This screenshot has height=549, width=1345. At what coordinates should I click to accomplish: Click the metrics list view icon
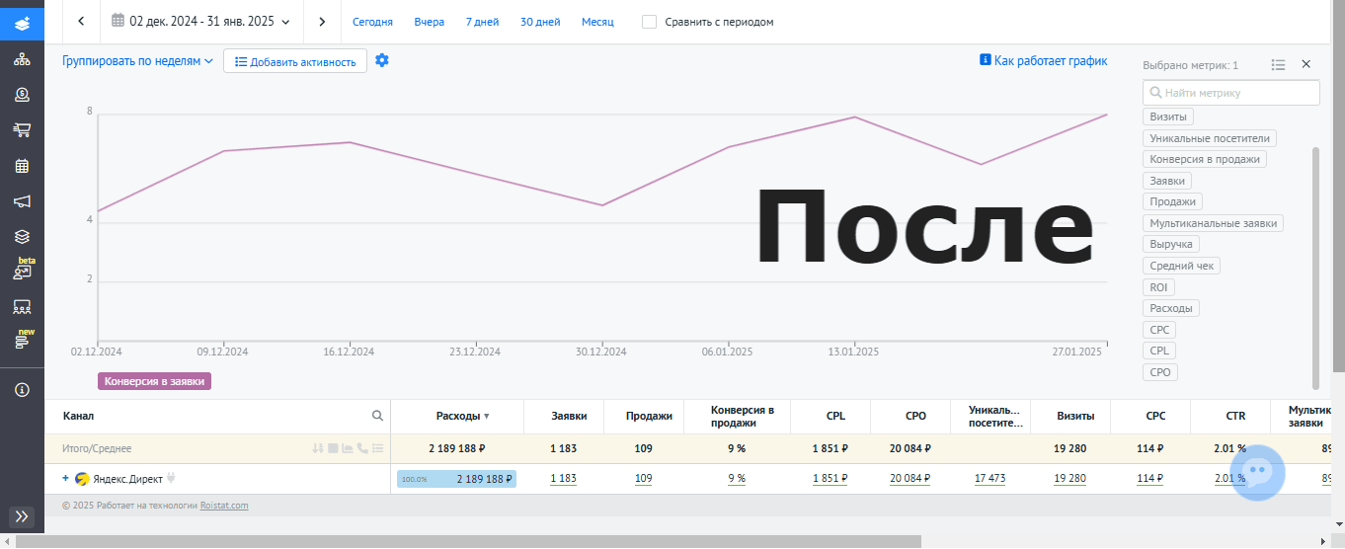[x=1278, y=64]
